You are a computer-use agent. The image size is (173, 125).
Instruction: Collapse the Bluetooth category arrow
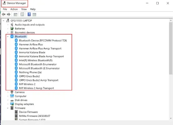[x=8, y=37]
